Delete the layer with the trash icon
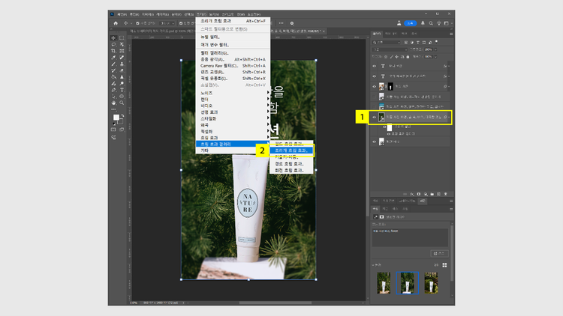563x316 pixels. tap(446, 194)
